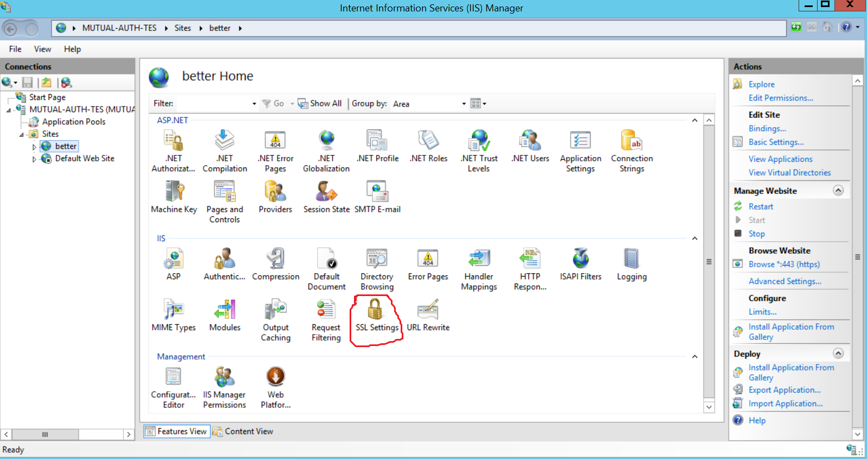Open the File menu
Screen dimensions: 867x459
(15, 49)
